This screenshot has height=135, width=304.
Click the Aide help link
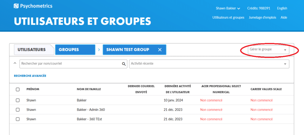coord(284,18)
